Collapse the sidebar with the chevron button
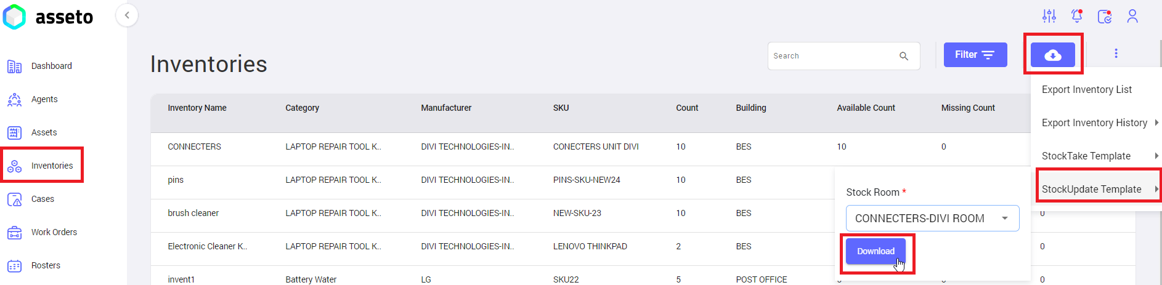1162x285 pixels. 127,15
